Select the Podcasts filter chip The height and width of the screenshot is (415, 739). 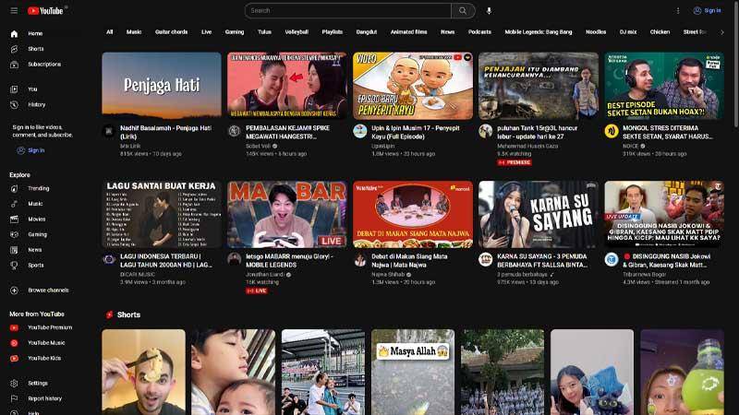(479, 32)
